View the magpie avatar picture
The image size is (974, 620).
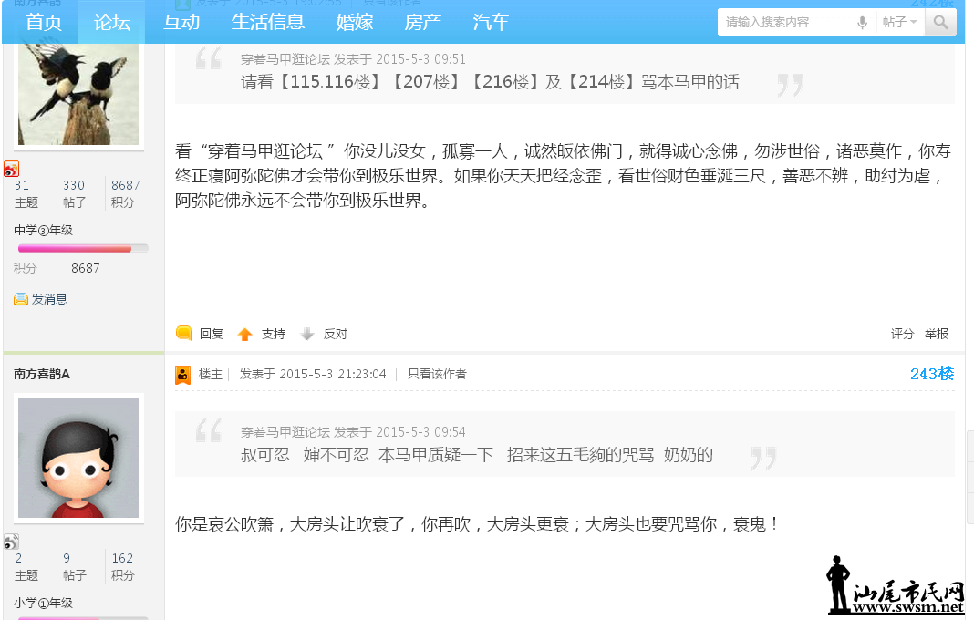tap(78, 95)
